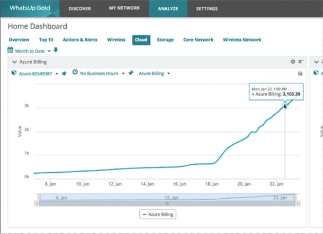
Task: Click the 18. Jan axis label
Action: tap(212, 184)
